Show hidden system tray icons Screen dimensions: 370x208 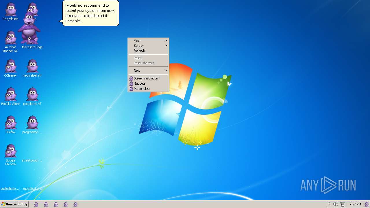tap(329, 204)
